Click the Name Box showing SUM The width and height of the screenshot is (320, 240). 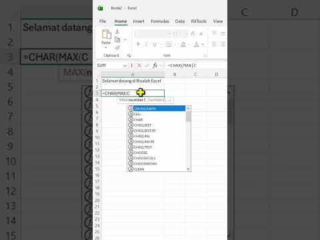tap(109, 65)
